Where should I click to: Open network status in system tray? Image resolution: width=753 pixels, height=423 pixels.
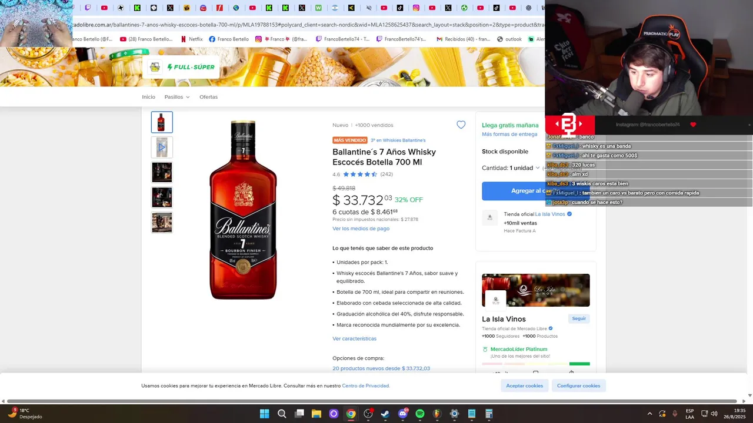pyautogui.click(x=705, y=414)
